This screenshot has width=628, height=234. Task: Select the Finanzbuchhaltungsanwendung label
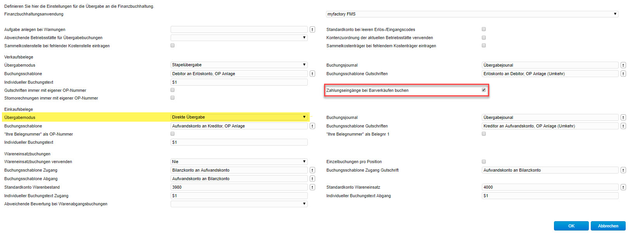[x=34, y=14]
